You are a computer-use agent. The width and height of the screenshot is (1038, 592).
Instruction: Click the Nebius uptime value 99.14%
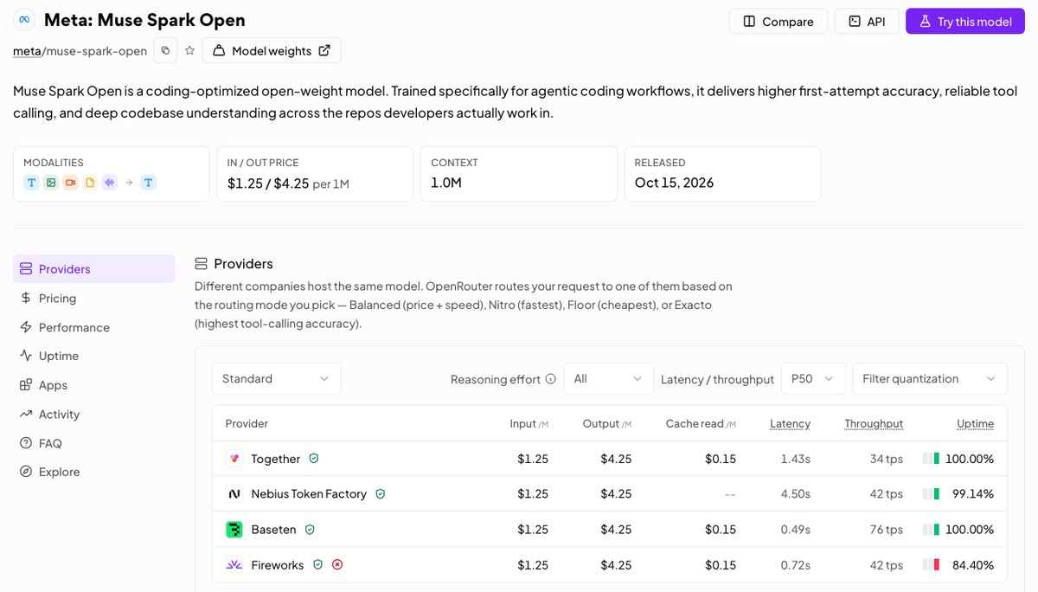973,493
